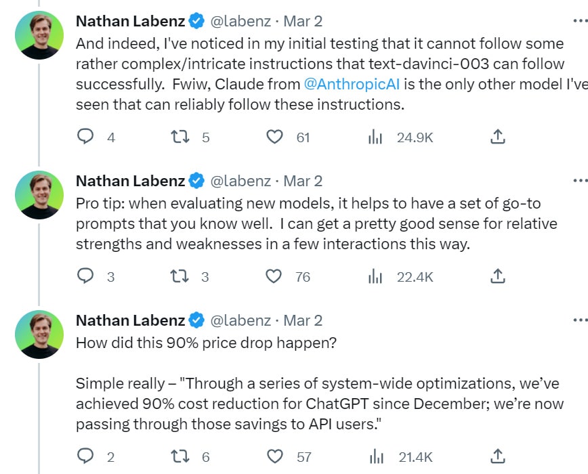588x474 pixels.
Task: Reply to the text-davinci-003 tweet
Action: point(85,137)
